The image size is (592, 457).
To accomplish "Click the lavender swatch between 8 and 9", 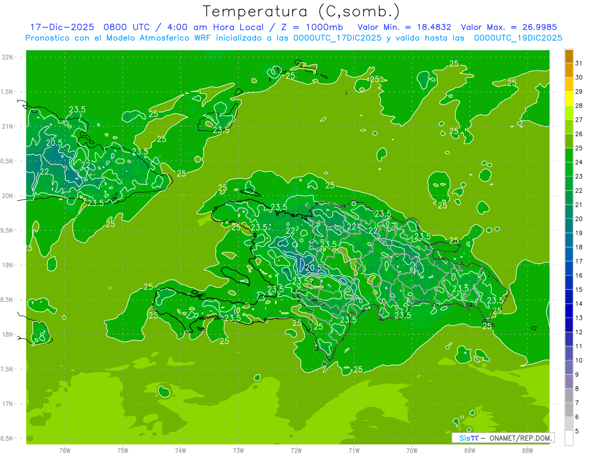I will (x=569, y=382).
